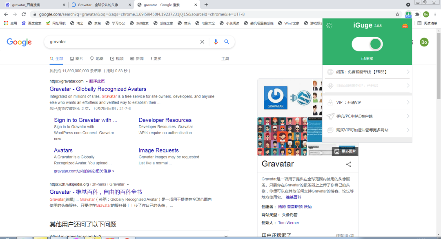Screen dimensions: 441x239
Task: Open the iGuge settings gear icon
Action: [x=330, y=25]
